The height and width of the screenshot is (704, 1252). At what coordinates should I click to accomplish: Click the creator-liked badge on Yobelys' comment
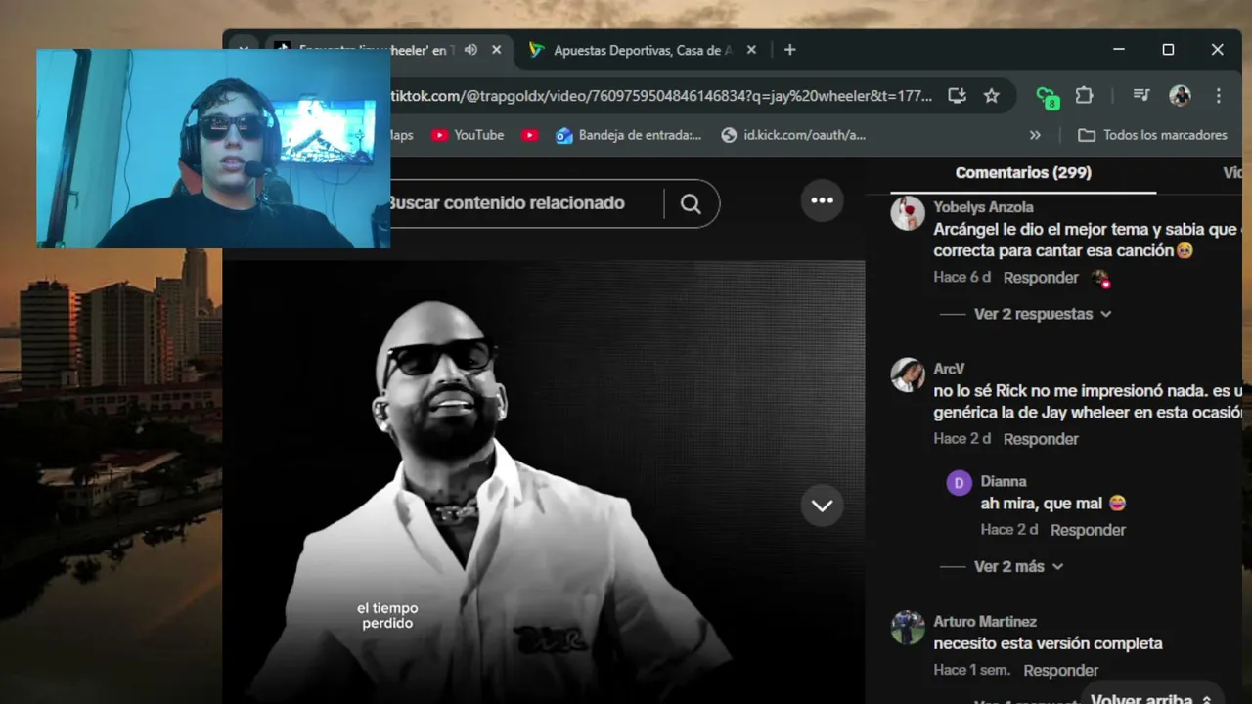tap(1100, 279)
